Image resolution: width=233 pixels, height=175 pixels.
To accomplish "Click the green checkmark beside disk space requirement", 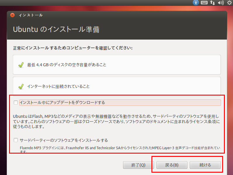I will point(21,65).
